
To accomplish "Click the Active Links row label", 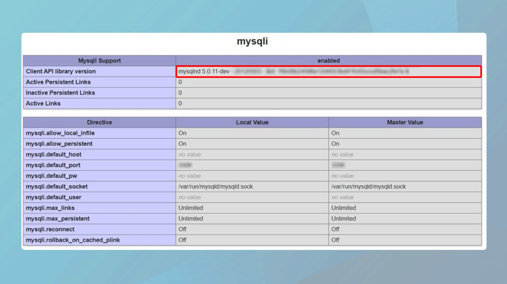I will point(43,103).
